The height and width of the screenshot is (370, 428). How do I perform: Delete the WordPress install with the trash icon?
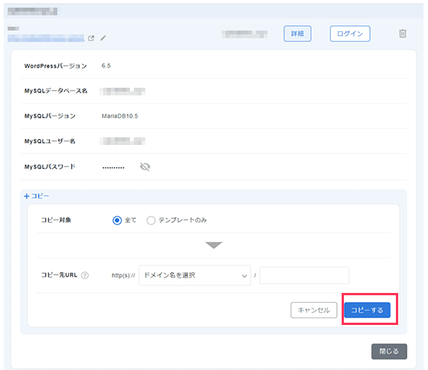tap(403, 34)
